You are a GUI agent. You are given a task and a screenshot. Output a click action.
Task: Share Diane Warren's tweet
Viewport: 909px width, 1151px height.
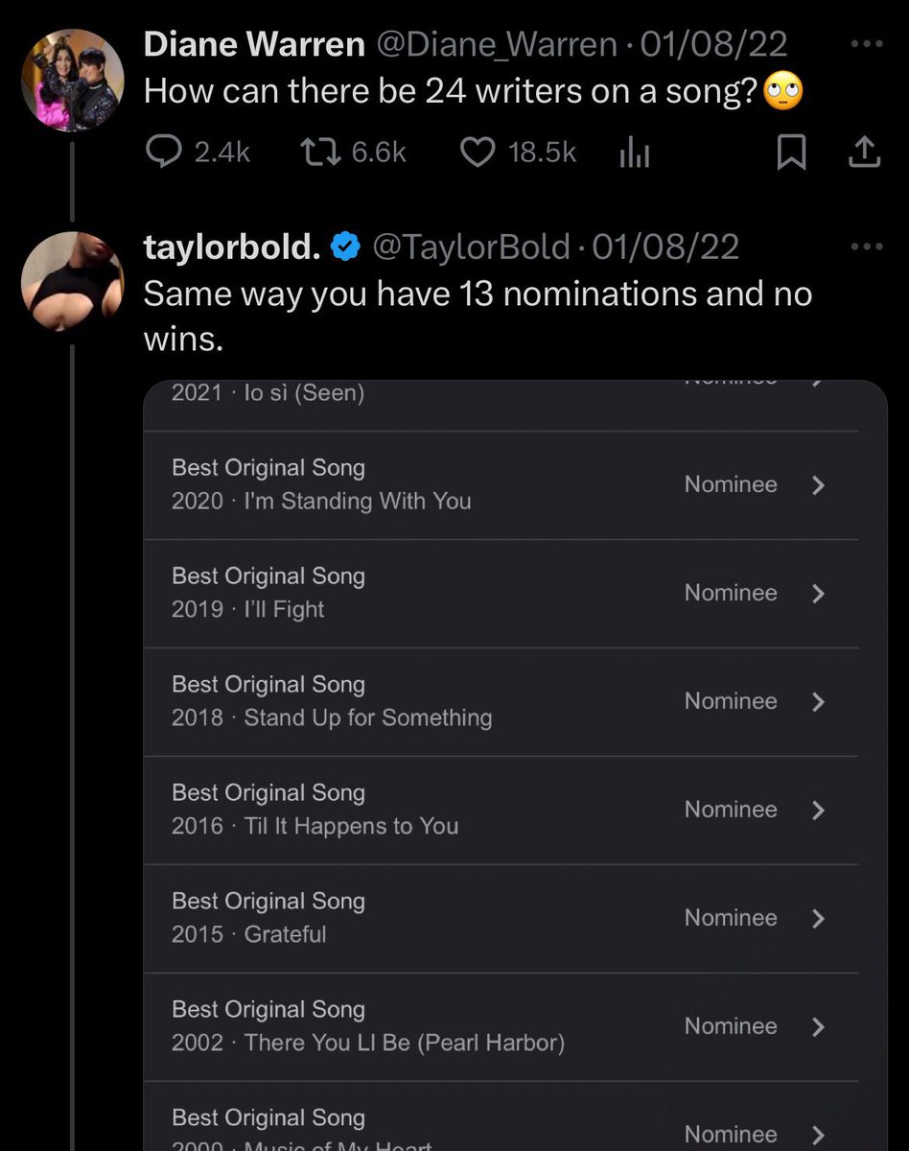click(865, 153)
